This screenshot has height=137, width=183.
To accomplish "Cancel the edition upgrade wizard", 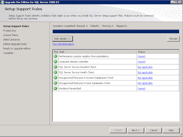I will click(154, 130).
